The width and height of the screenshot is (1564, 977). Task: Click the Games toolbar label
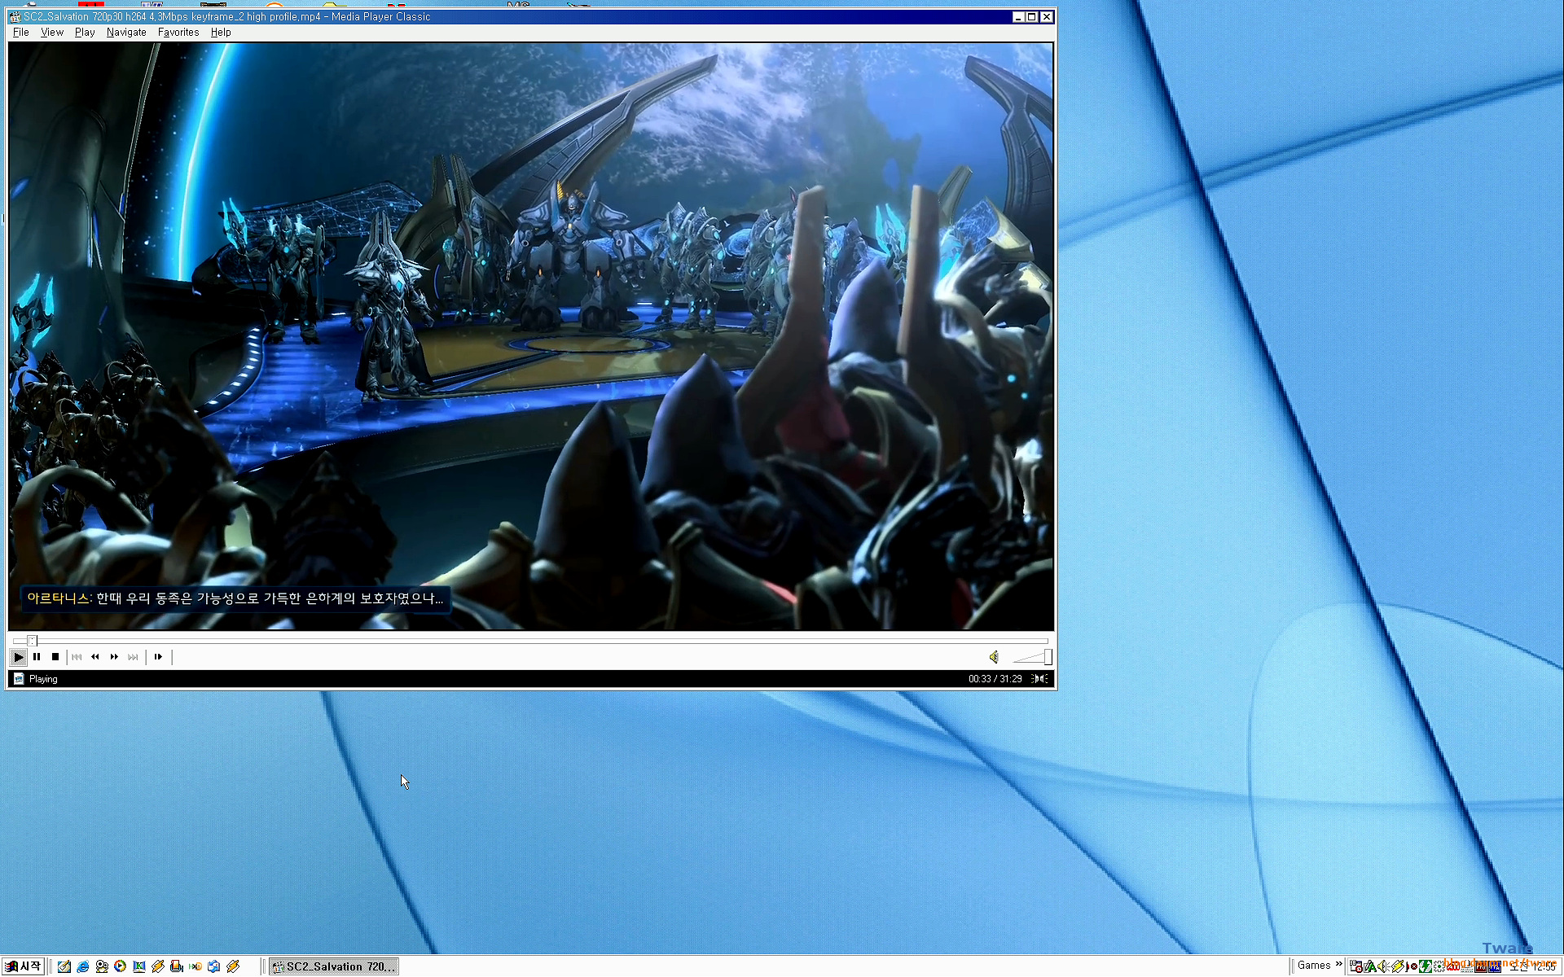coord(1314,966)
